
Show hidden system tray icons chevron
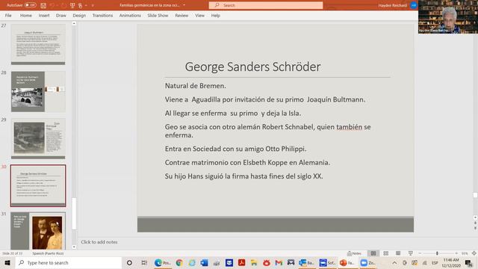pyautogui.click(x=394, y=262)
